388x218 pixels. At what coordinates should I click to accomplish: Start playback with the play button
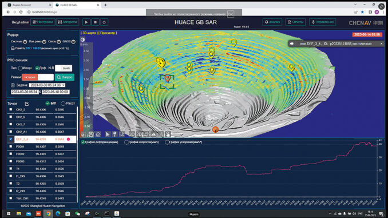(86, 22)
